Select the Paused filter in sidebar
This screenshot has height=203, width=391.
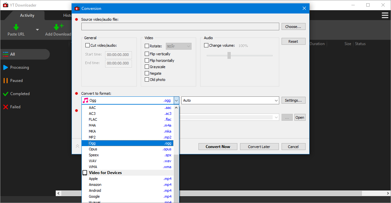point(16,81)
